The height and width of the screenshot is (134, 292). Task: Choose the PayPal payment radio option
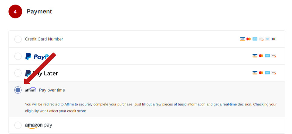(x=18, y=56)
